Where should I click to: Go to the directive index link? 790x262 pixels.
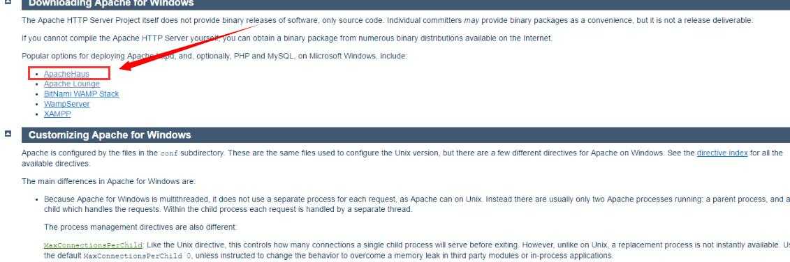click(722, 153)
